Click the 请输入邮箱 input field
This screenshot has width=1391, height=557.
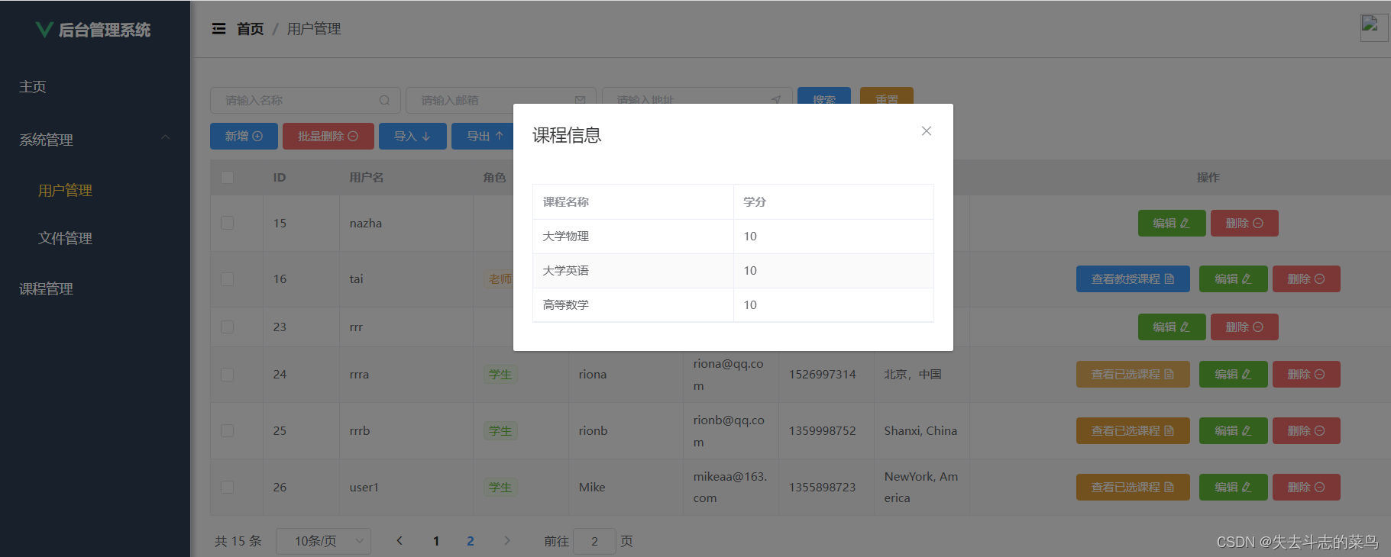pos(500,100)
